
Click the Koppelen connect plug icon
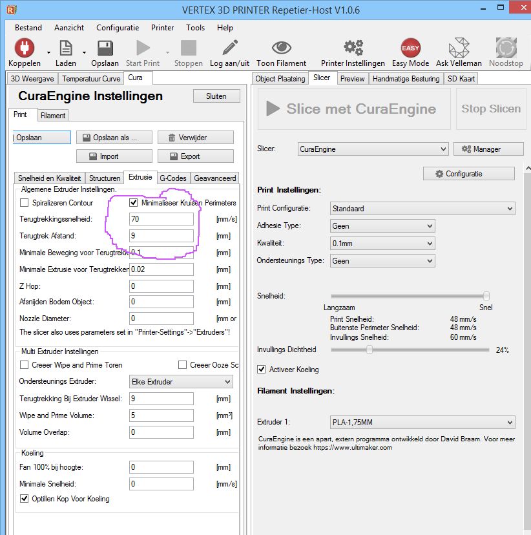pos(24,48)
